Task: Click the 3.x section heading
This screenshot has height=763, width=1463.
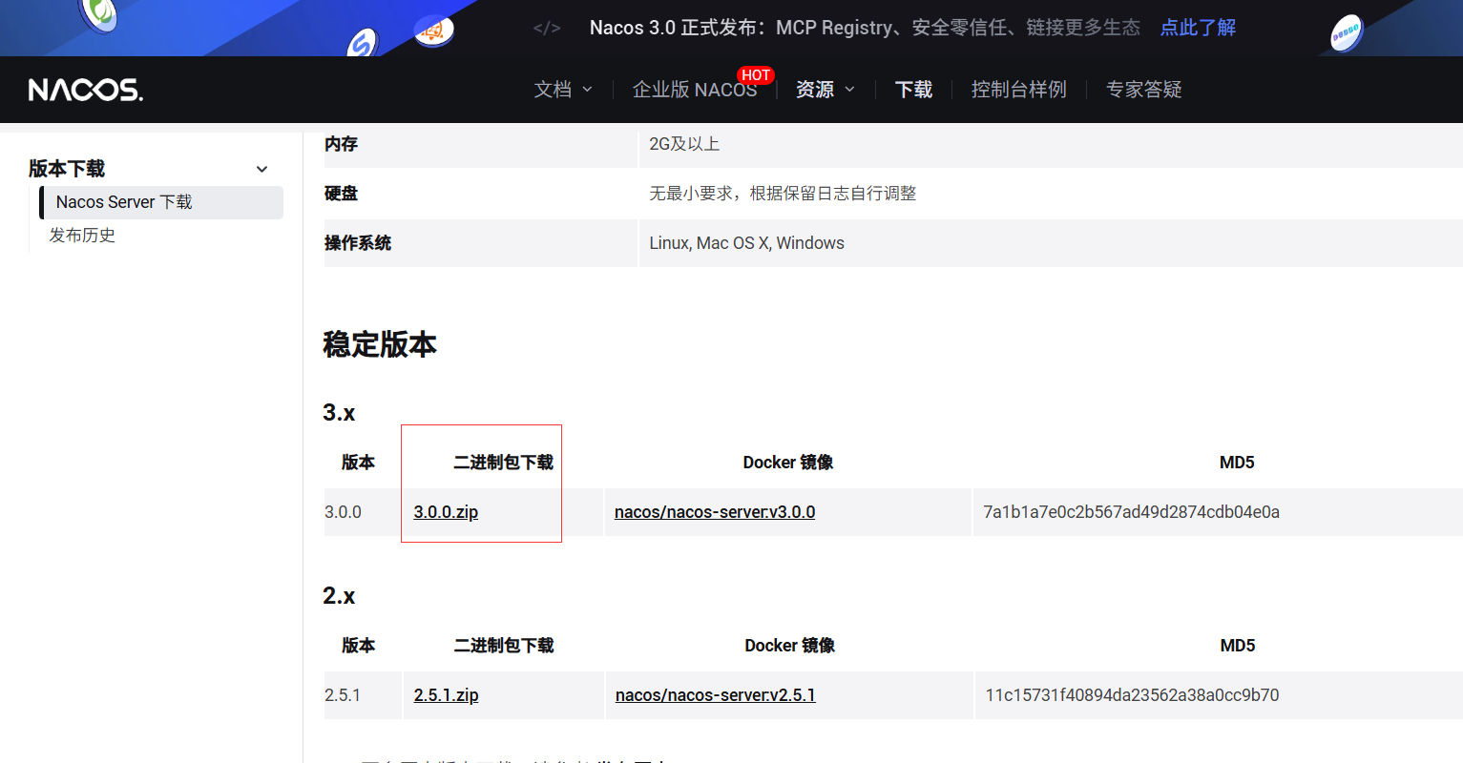Action: tap(339, 413)
